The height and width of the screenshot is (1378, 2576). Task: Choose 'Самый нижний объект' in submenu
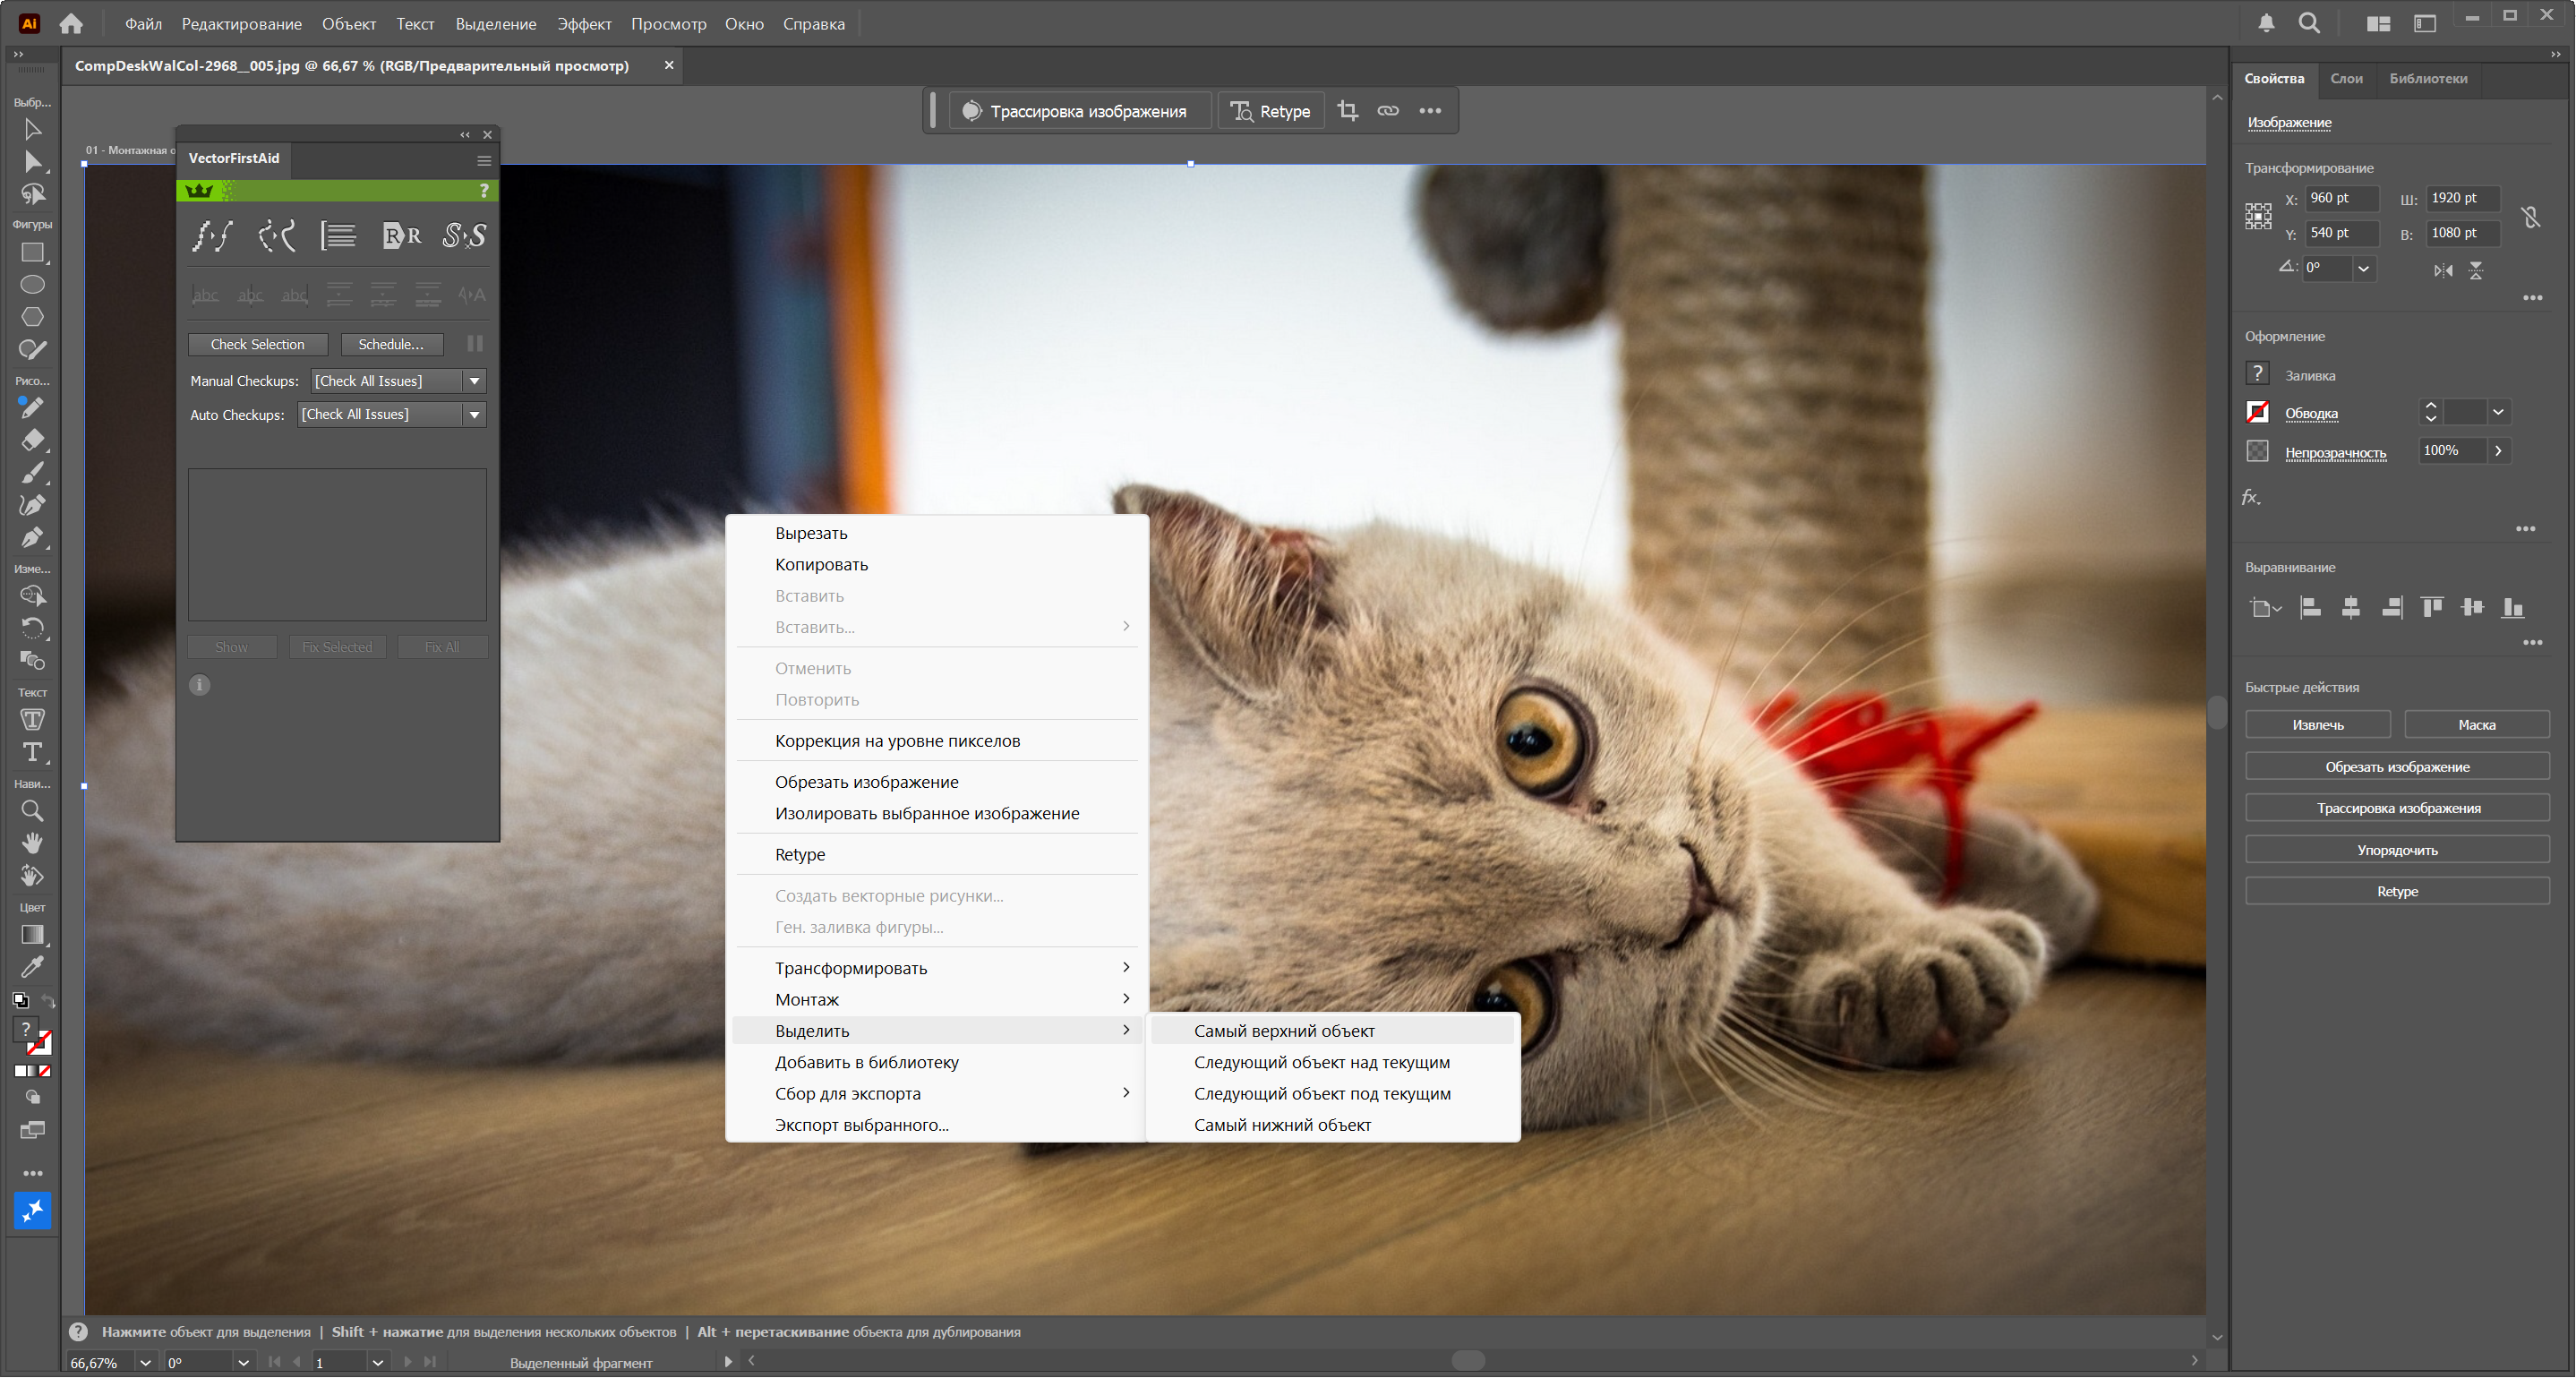[x=1282, y=1125]
